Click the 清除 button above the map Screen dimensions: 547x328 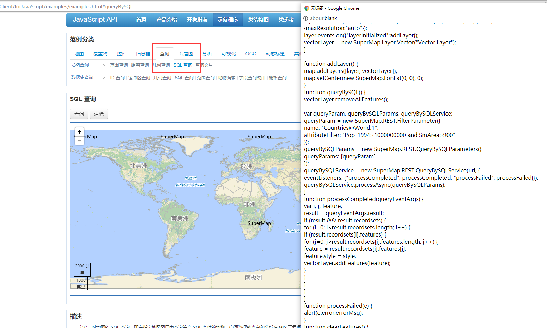click(x=99, y=114)
